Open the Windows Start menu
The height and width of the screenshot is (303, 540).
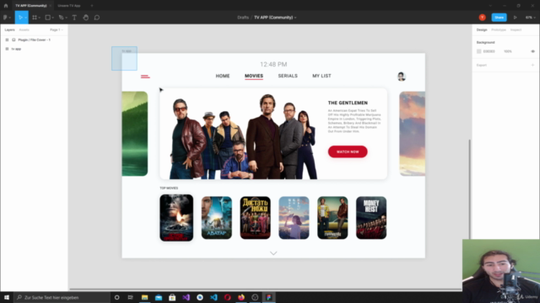tap(7, 297)
